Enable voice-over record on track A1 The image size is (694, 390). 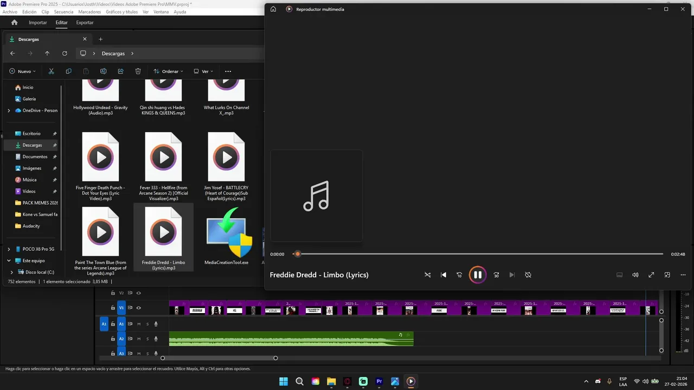pyautogui.click(x=156, y=324)
